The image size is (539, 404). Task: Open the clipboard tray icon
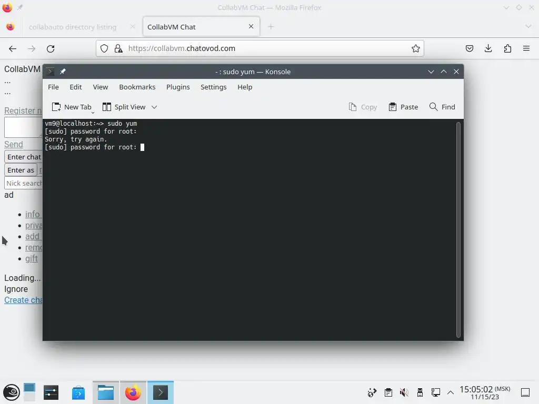click(x=388, y=392)
